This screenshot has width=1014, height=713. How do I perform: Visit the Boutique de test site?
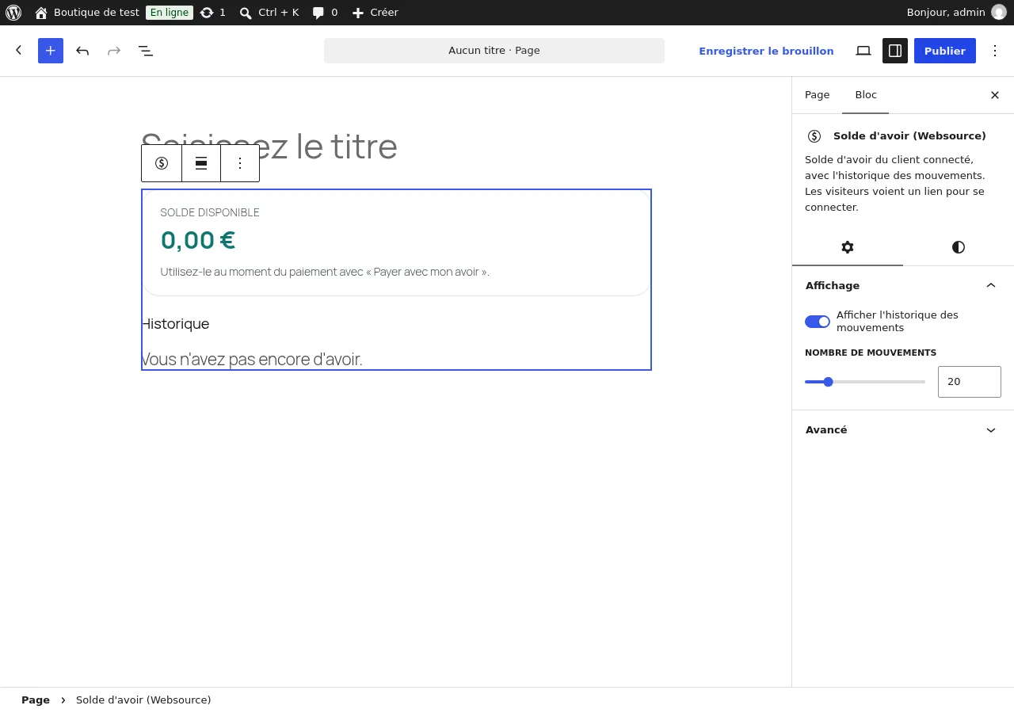tap(87, 13)
